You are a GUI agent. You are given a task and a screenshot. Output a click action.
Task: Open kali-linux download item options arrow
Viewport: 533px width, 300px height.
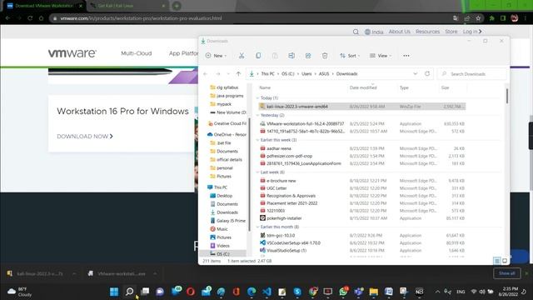click(74, 273)
